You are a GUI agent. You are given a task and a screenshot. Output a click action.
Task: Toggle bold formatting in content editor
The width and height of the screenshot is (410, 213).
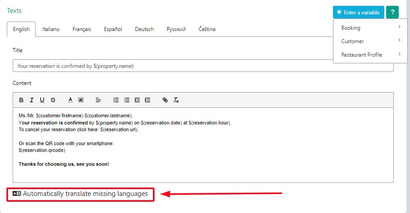click(x=22, y=100)
